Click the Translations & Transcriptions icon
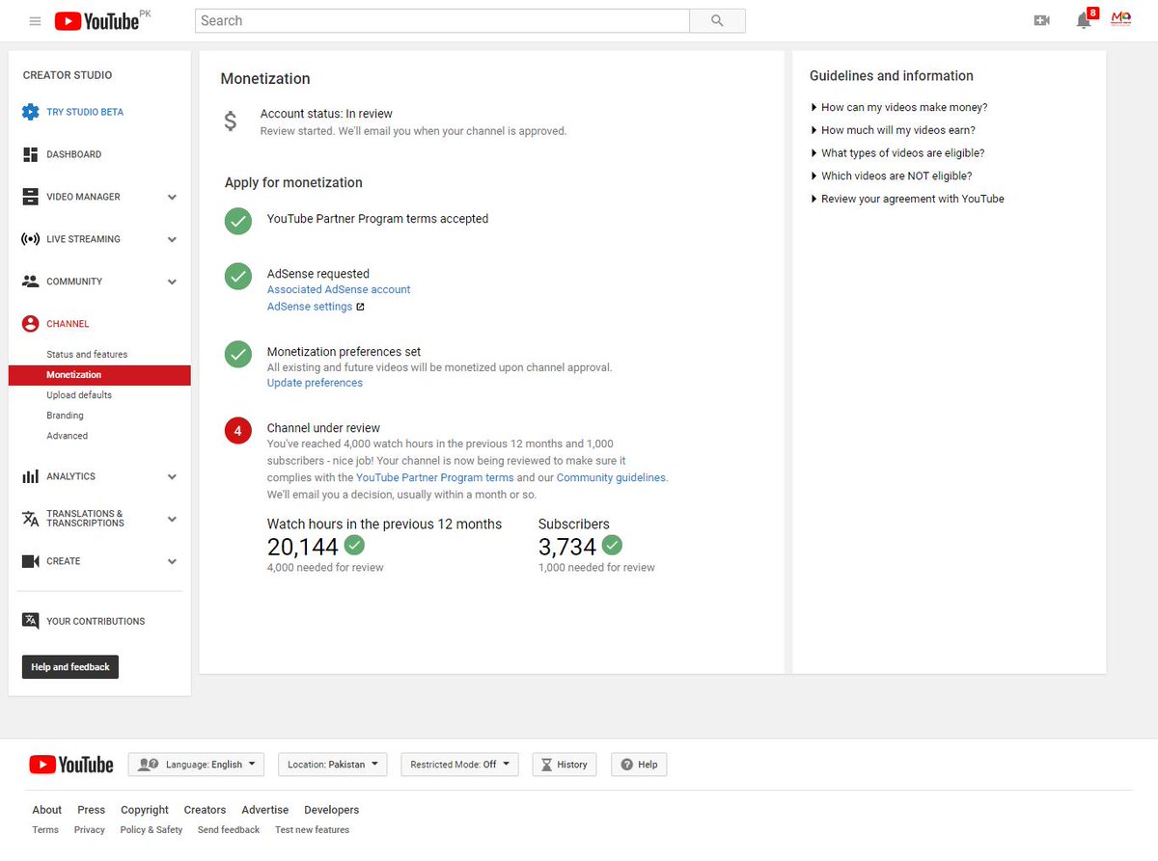 (30, 519)
